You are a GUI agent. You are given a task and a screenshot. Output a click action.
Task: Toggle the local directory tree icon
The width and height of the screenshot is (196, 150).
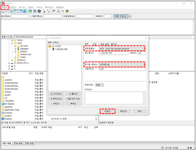(x=16, y=11)
